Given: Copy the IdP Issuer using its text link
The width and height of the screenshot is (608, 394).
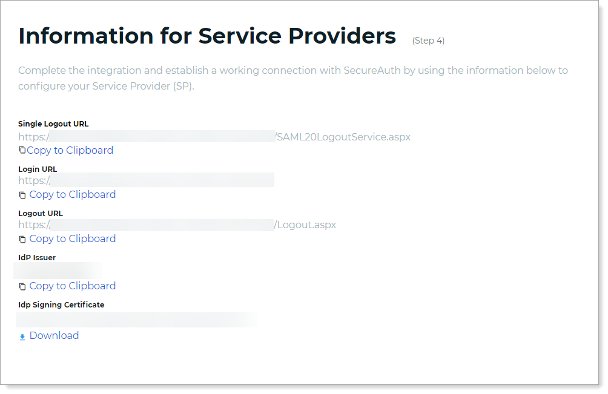Looking at the screenshot, I should pyautogui.click(x=72, y=286).
